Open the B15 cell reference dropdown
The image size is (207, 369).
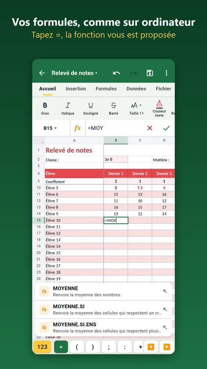point(50,128)
